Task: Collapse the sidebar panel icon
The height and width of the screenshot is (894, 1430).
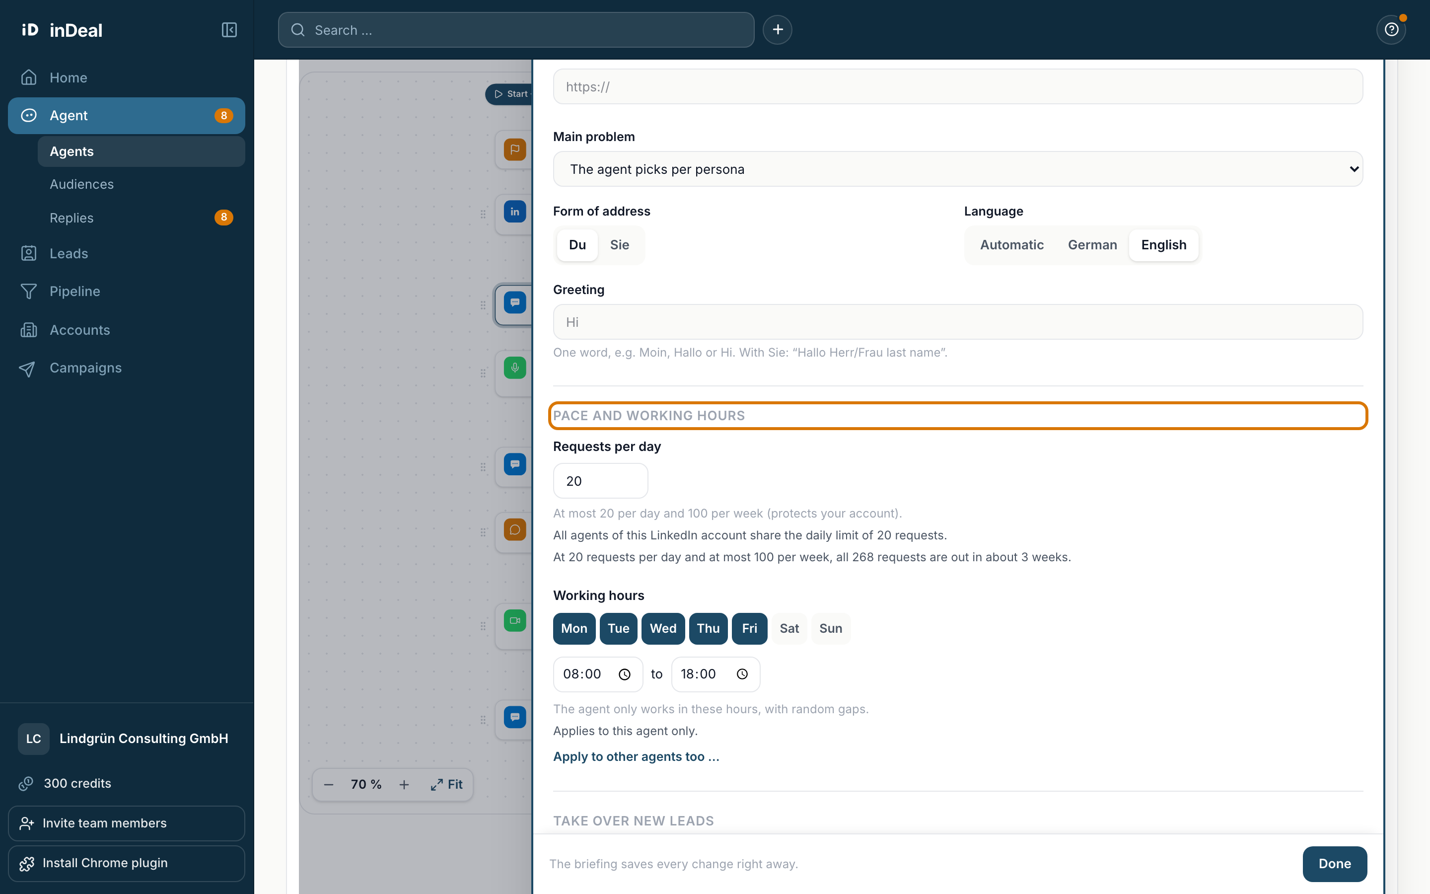Action: coord(229,30)
